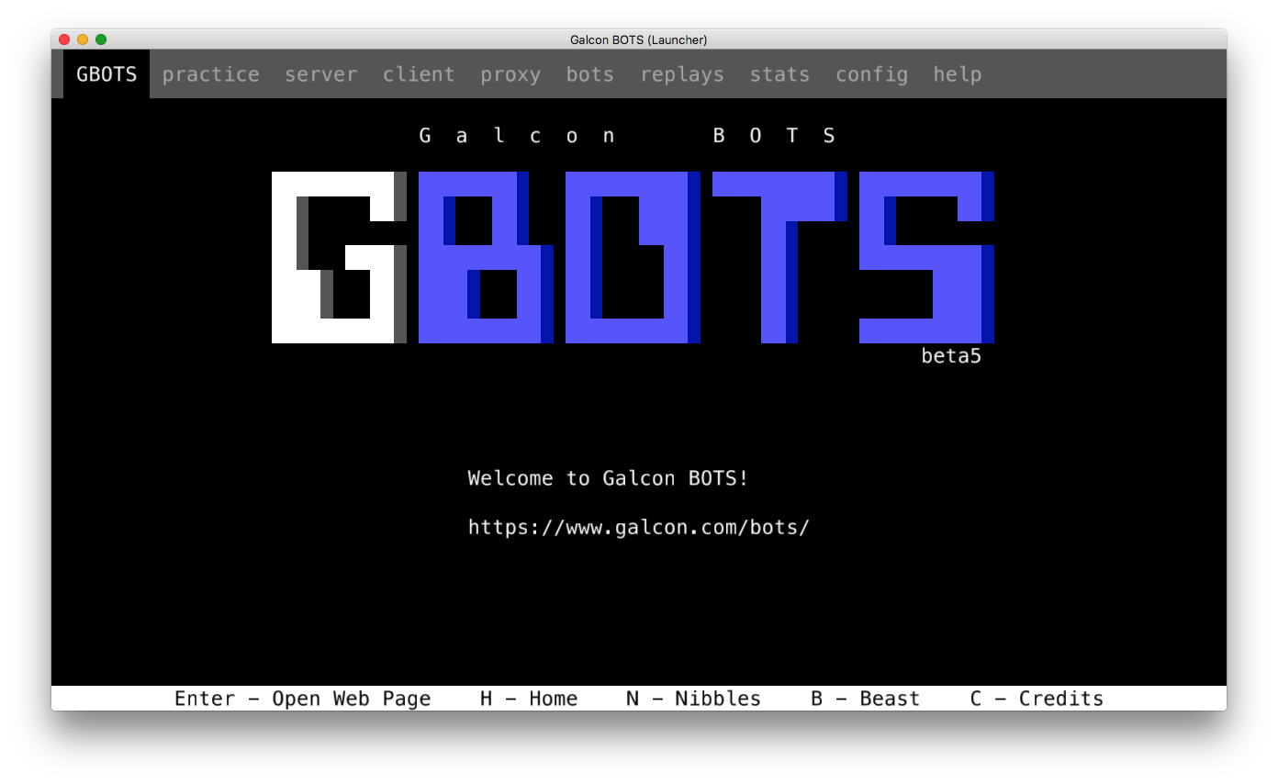
Task: Click the window title 'Galcon BOTS (Launcher)'
Action: tap(639, 39)
